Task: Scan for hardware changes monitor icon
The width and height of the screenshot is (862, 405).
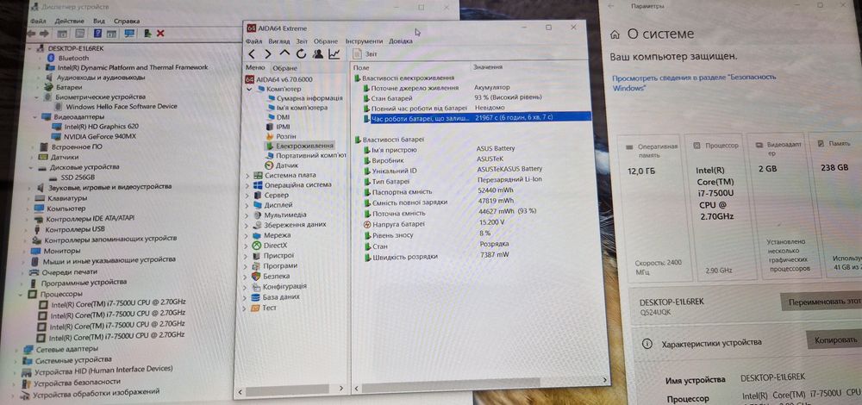Action: click(x=129, y=34)
